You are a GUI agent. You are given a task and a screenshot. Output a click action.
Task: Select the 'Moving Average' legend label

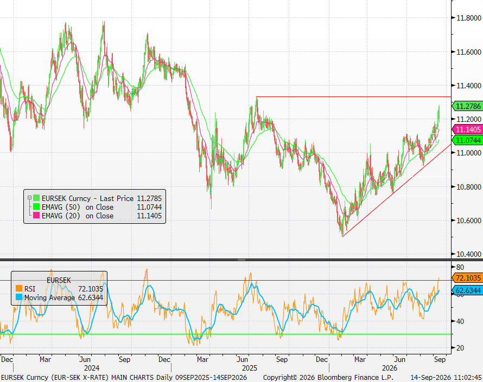tap(49, 297)
